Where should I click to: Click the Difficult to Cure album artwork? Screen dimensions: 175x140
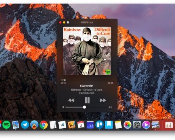[87, 51]
